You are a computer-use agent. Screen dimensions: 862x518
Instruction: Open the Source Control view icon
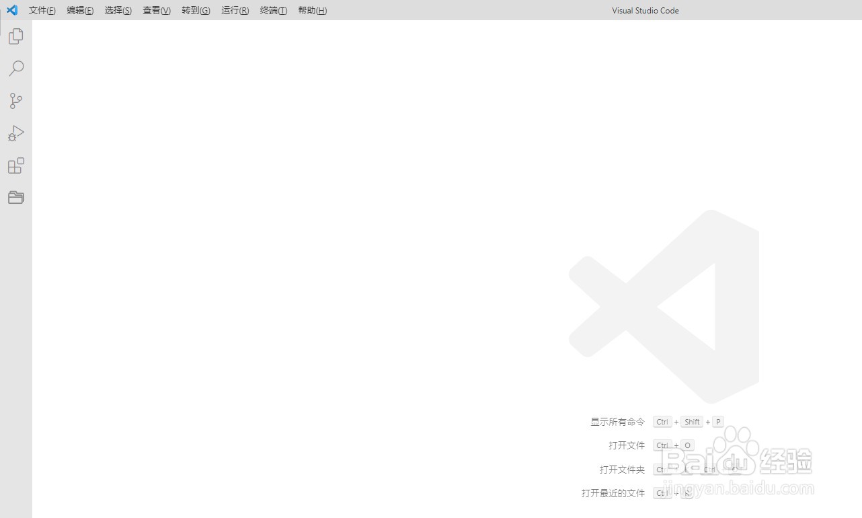(x=16, y=101)
